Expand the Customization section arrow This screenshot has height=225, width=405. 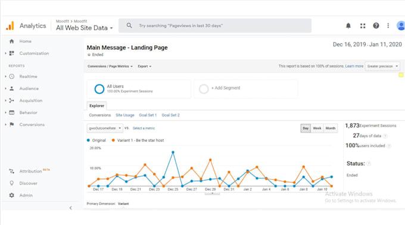tap(5, 53)
